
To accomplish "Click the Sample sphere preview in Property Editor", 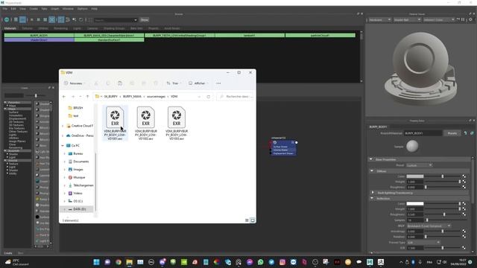I will [x=412, y=146].
